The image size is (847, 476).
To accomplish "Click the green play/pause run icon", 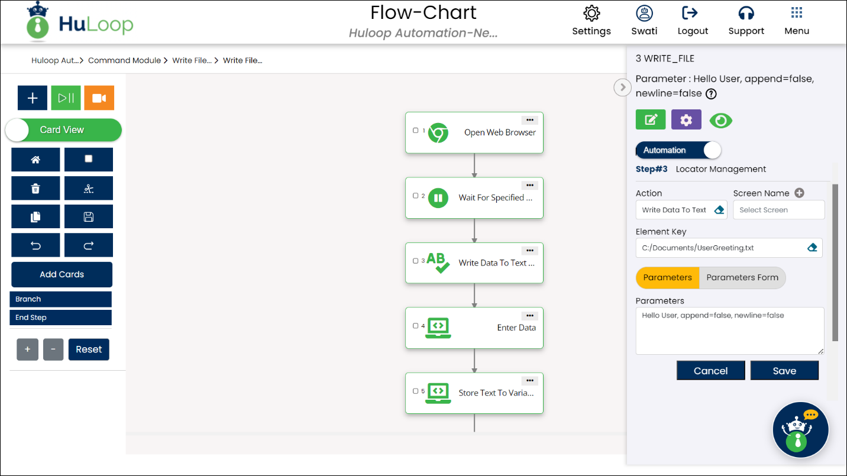I will (66, 98).
